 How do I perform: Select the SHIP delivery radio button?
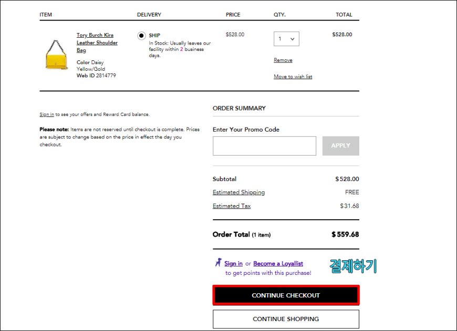point(141,36)
